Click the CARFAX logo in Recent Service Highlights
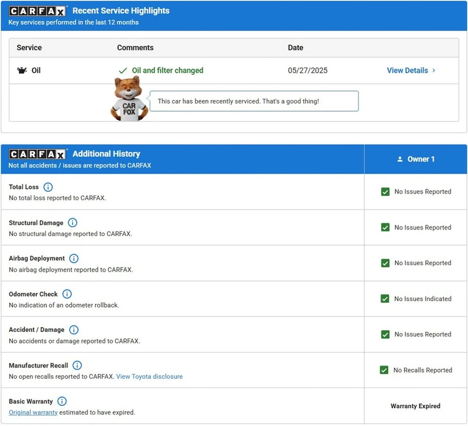Screen dimensions: 468x426 point(37,11)
